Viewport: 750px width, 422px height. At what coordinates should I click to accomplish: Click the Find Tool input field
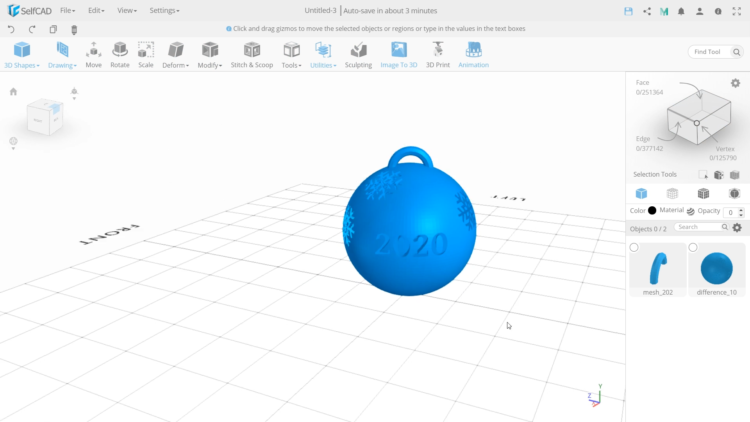click(x=710, y=52)
